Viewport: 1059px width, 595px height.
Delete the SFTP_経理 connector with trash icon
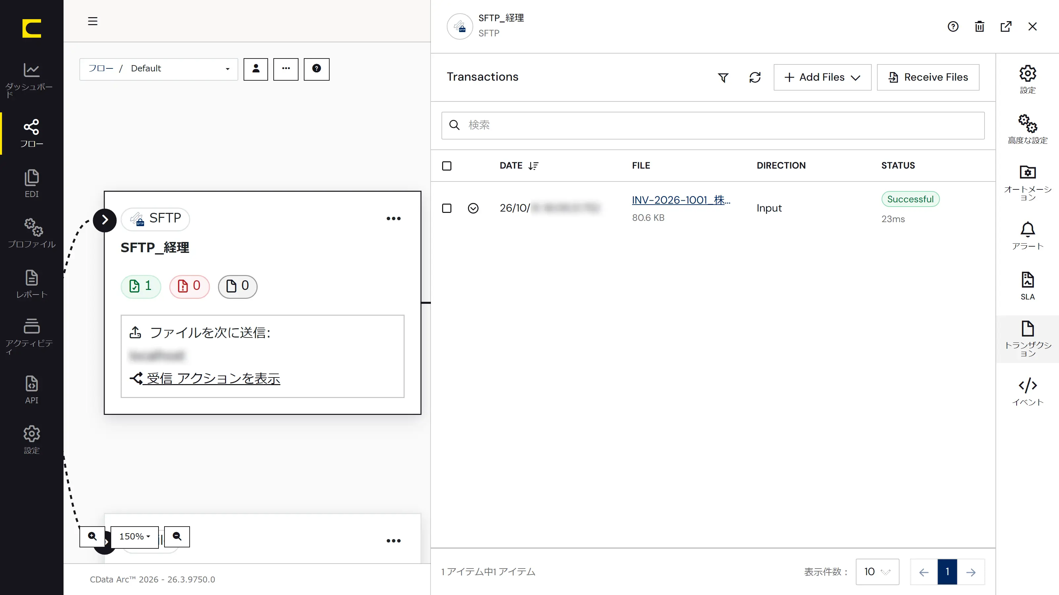(979, 27)
